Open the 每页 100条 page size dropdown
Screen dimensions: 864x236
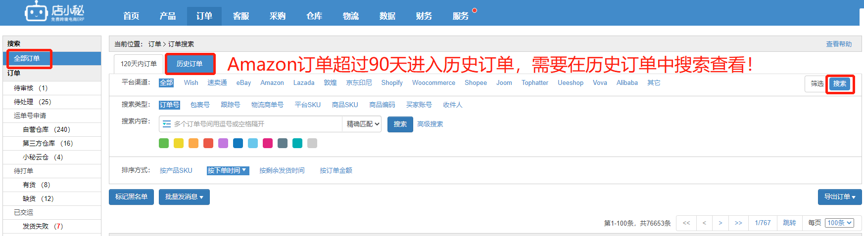(840, 223)
